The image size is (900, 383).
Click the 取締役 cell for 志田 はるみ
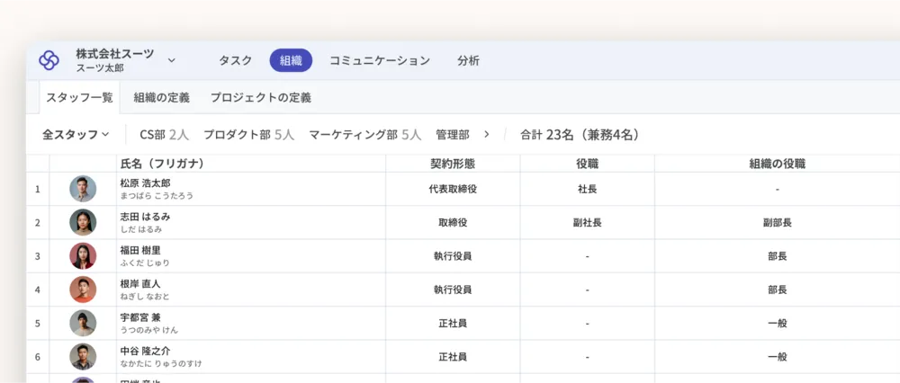click(453, 222)
